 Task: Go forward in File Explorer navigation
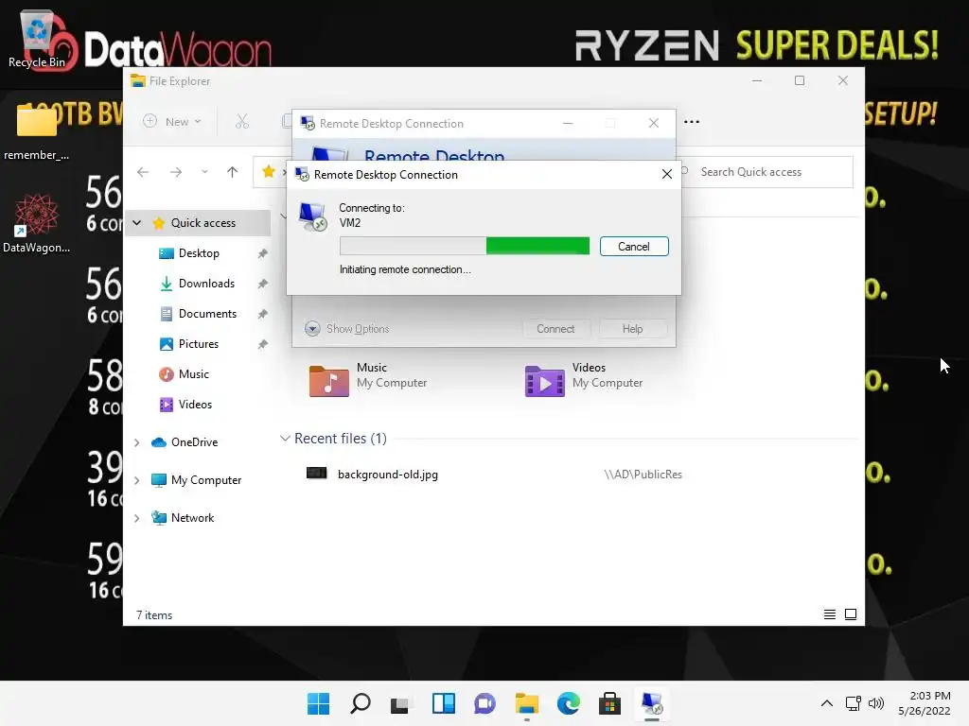pyautogui.click(x=176, y=172)
